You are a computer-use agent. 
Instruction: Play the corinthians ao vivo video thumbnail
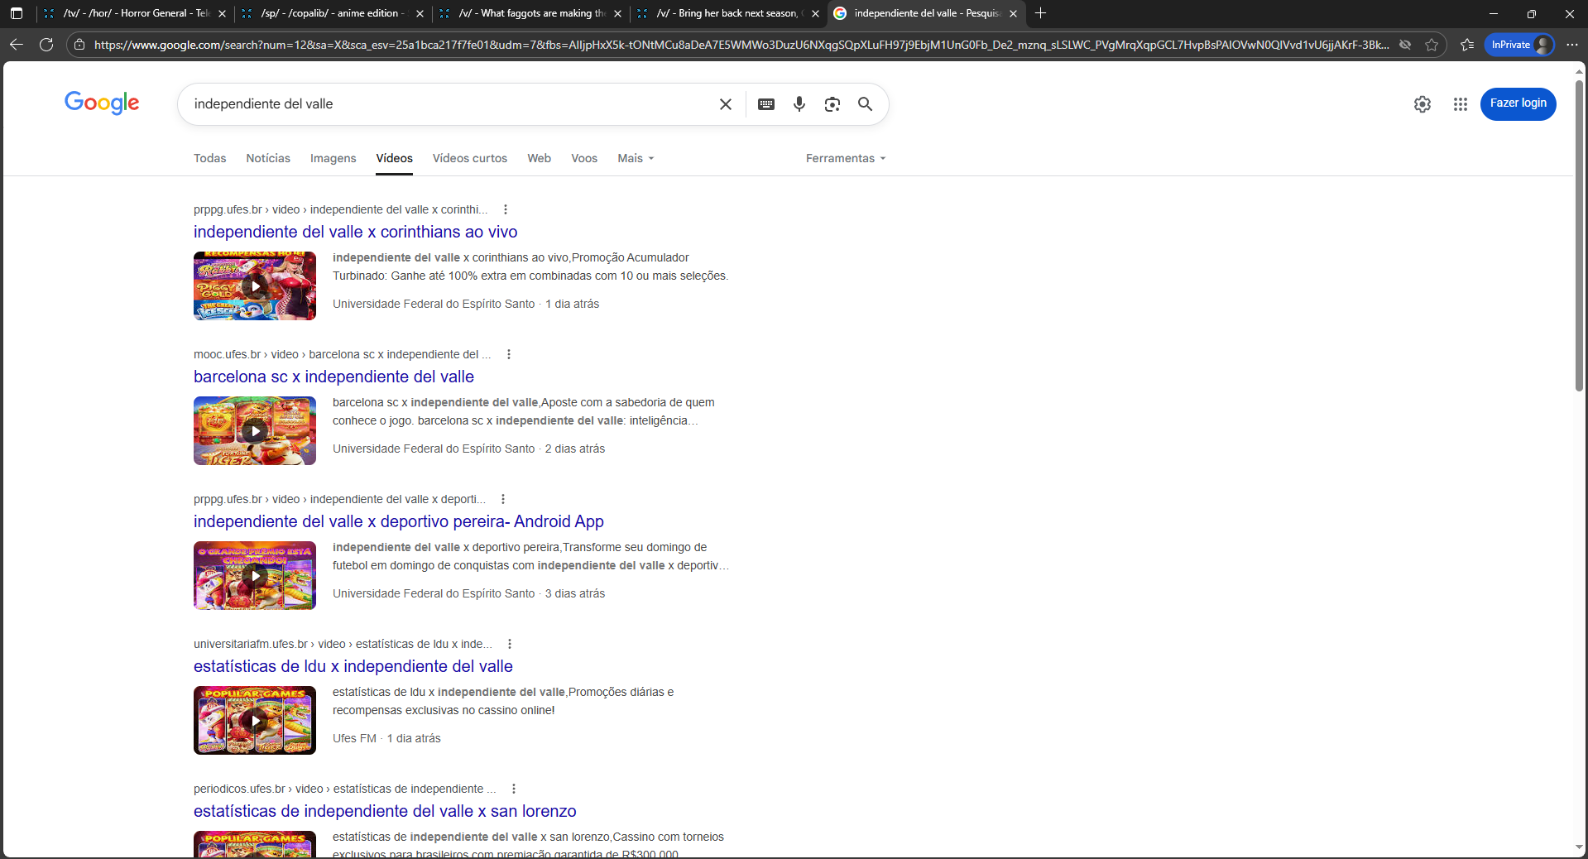coord(255,286)
